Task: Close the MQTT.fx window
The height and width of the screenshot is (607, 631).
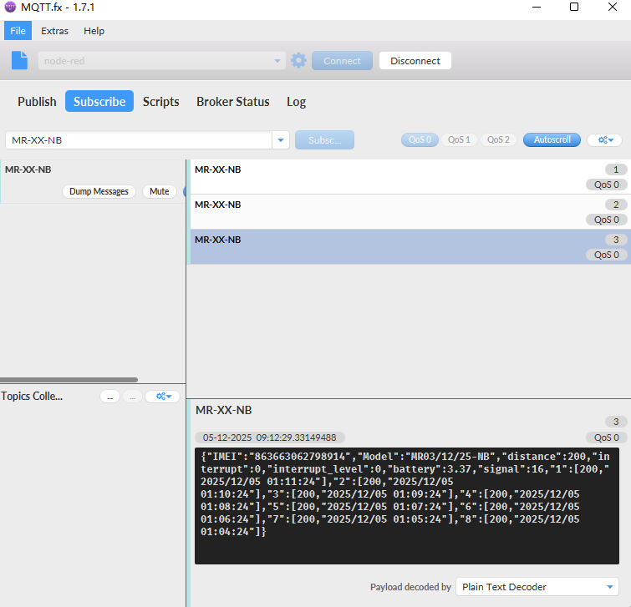Action: (613, 8)
